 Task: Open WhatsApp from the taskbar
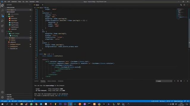point(31,104)
